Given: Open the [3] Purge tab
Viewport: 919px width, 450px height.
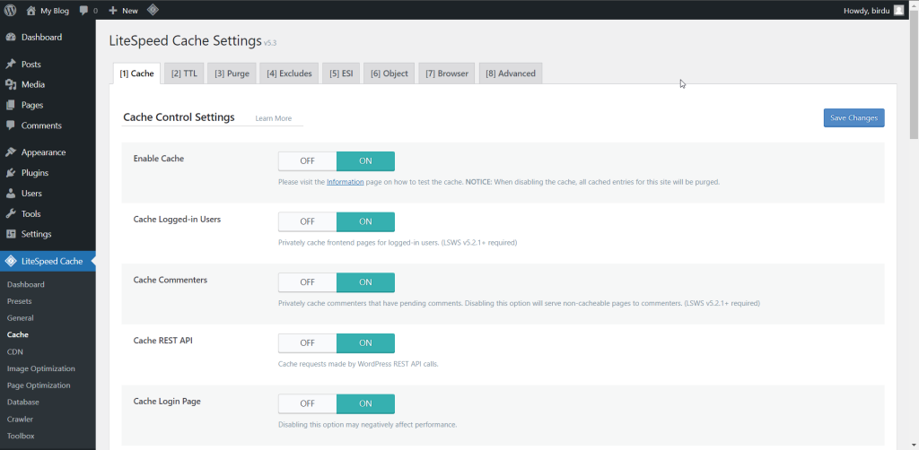Looking at the screenshot, I should (x=232, y=74).
